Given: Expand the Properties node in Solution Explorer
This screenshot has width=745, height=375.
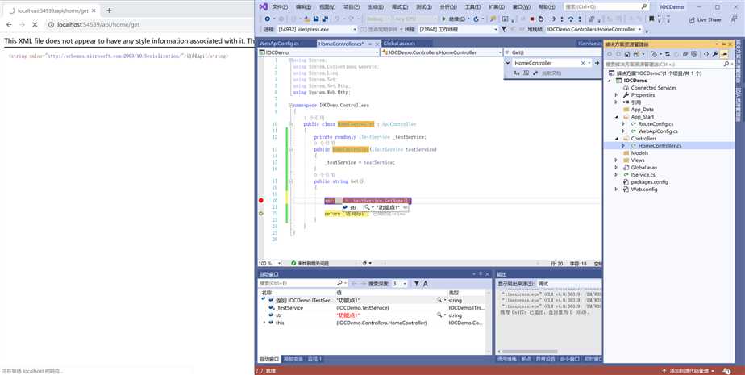Looking at the screenshot, I should click(616, 95).
